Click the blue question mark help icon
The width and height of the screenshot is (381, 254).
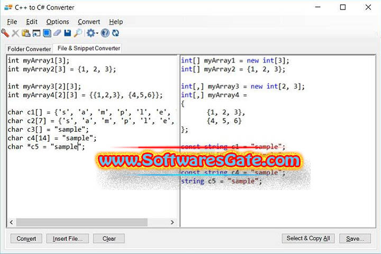(105, 33)
